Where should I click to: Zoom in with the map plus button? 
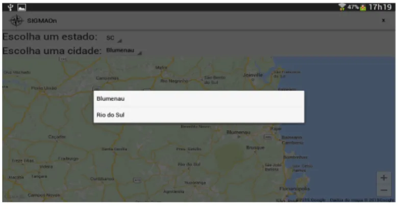click(384, 178)
